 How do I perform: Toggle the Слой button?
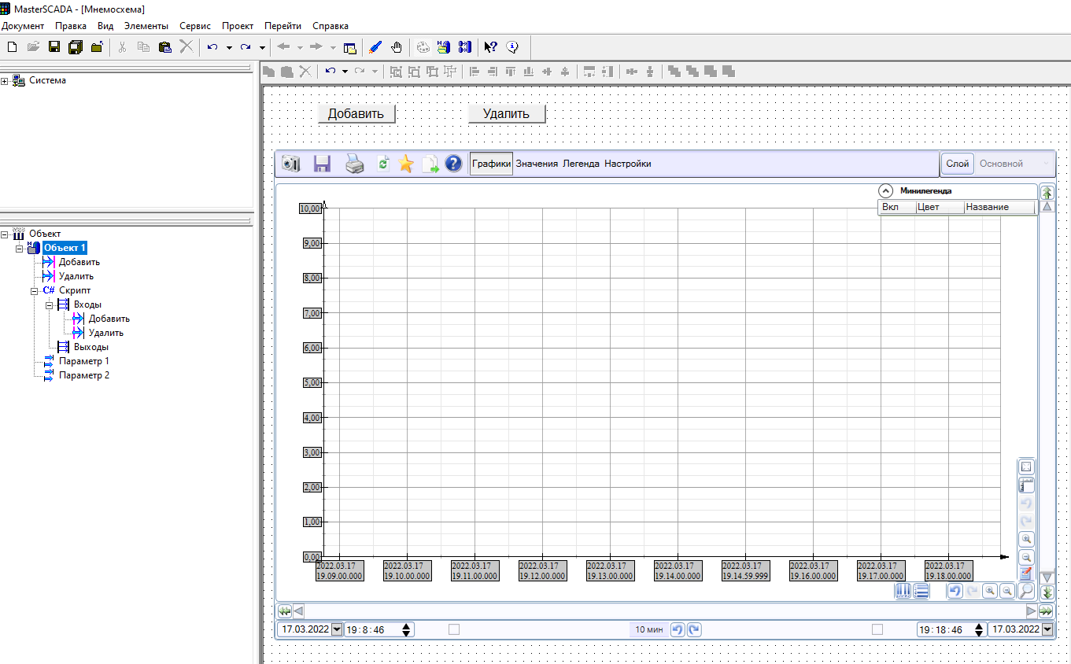(x=958, y=164)
